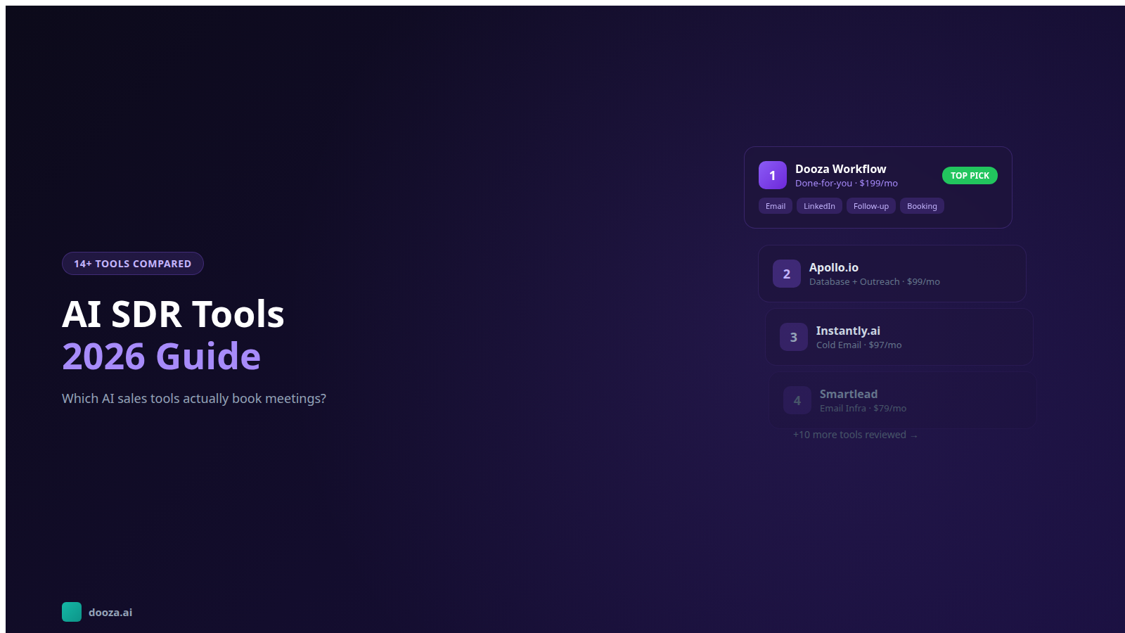
Task: Click the TOP PICK green badge
Action: pos(970,176)
